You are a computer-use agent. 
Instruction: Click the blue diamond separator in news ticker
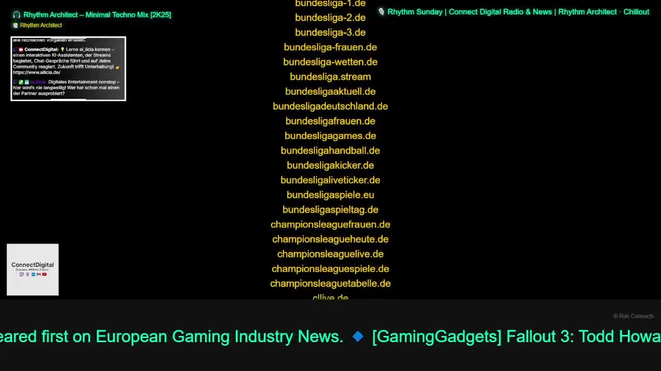358,336
